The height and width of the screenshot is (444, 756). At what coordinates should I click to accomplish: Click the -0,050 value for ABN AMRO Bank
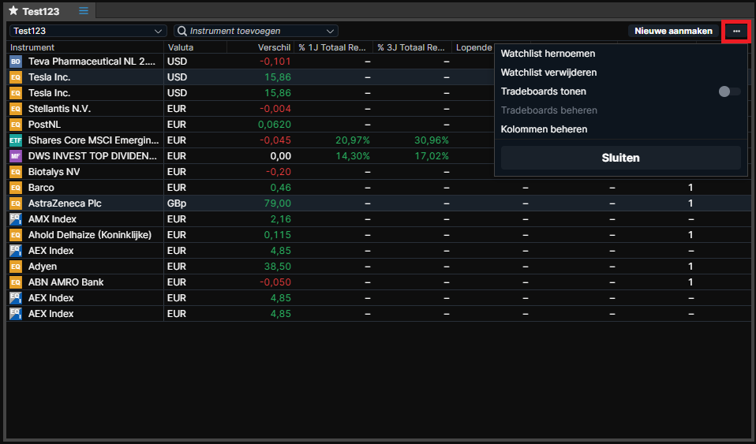[x=275, y=282]
